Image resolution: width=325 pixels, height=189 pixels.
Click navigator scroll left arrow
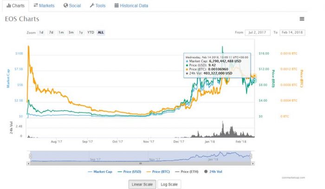(28, 163)
